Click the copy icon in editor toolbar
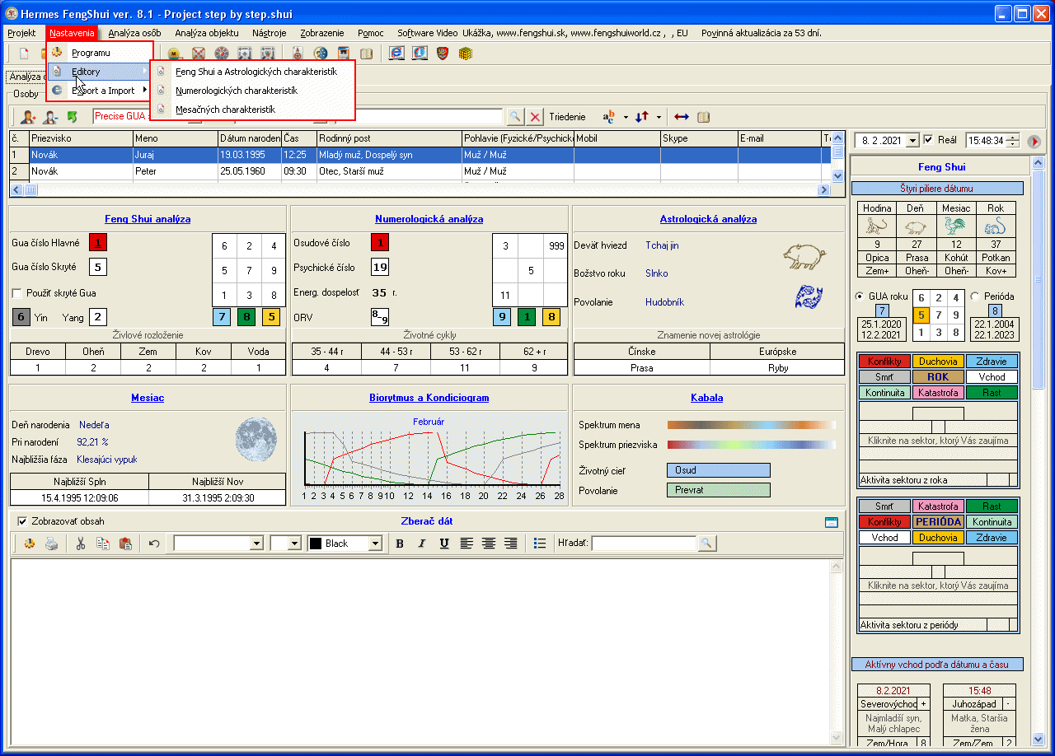1055x756 pixels. [x=103, y=544]
